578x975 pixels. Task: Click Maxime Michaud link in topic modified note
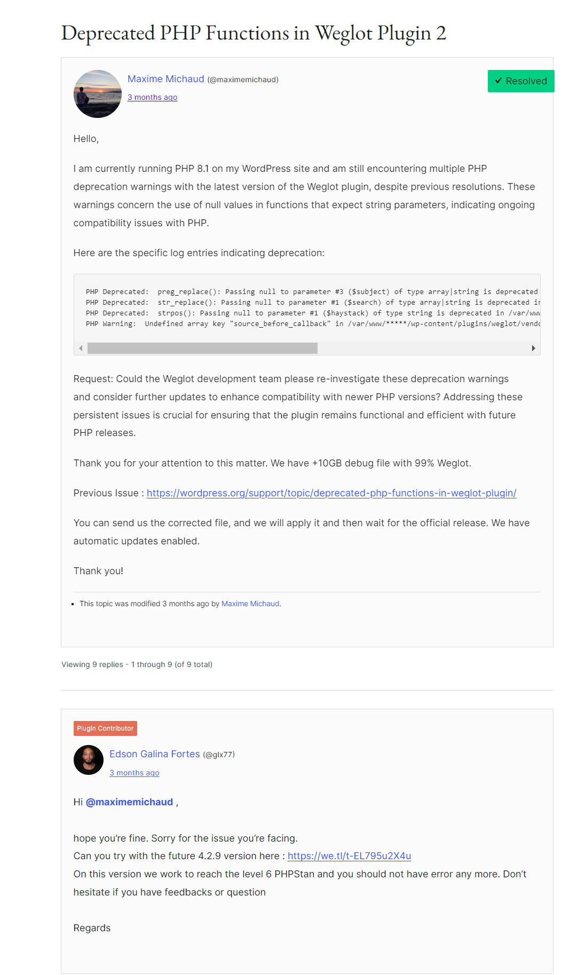(250, 604)
